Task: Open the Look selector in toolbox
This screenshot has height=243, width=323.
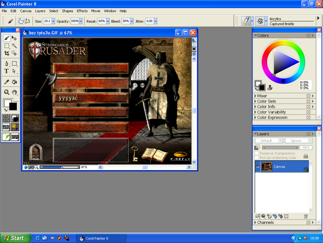Action: coord(6,137)
